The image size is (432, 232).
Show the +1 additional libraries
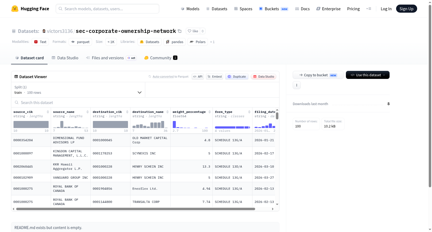pyautogui.click(x=212, y=42)
